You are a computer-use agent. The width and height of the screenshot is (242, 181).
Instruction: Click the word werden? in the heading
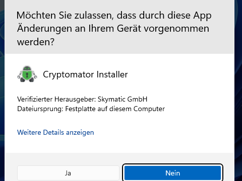[36, 42]
